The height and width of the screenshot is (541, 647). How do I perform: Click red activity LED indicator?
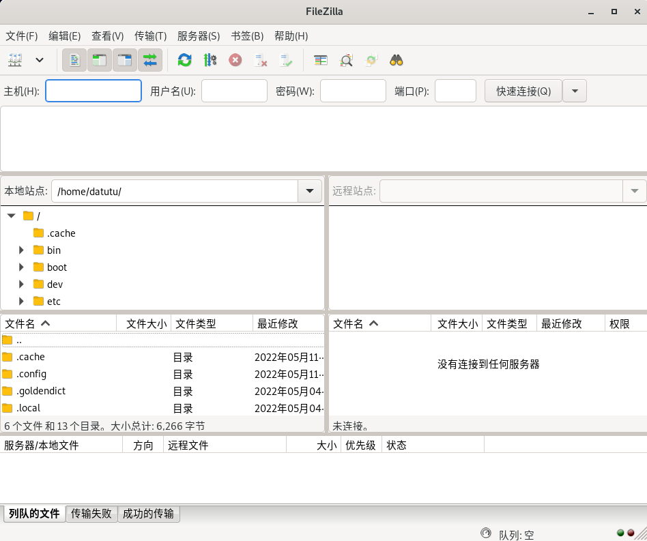click(631, 533)
